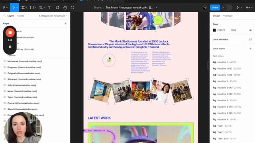255x143 pixels.
Task: Click the file title The Monk
Action: [x=129, y=8]
